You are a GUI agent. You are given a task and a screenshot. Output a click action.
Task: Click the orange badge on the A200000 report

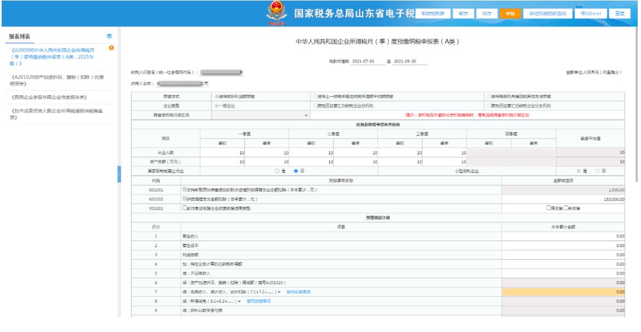pyautogui.click(x=112, y=48)
